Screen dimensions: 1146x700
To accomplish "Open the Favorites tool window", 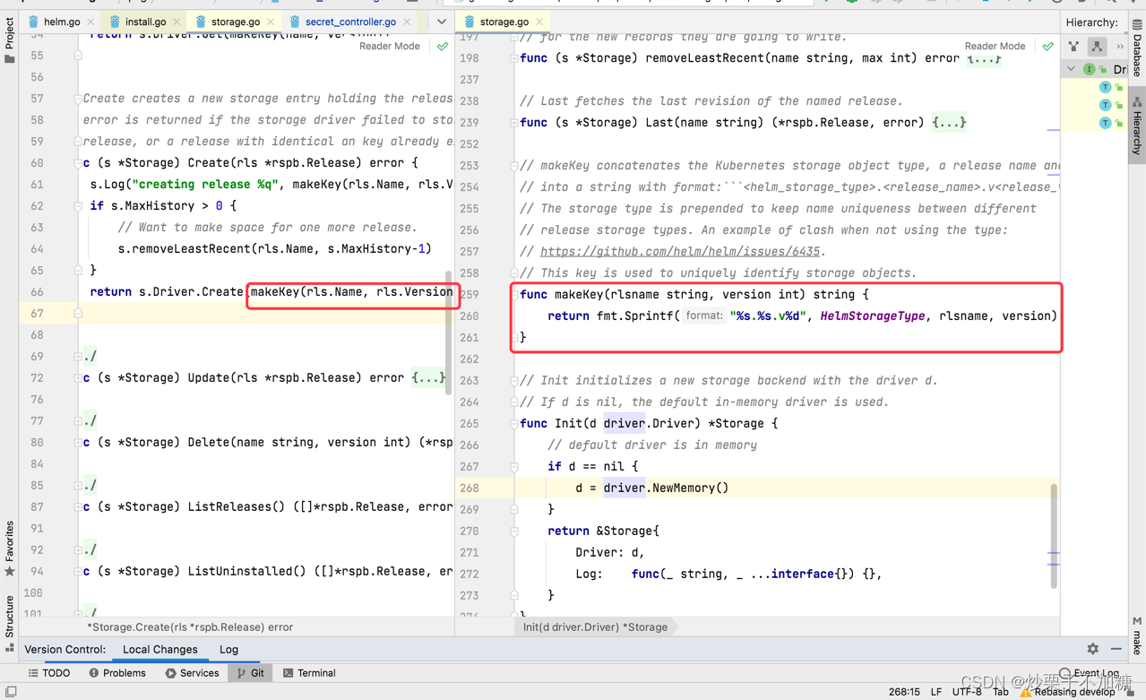I will point(9,549).
